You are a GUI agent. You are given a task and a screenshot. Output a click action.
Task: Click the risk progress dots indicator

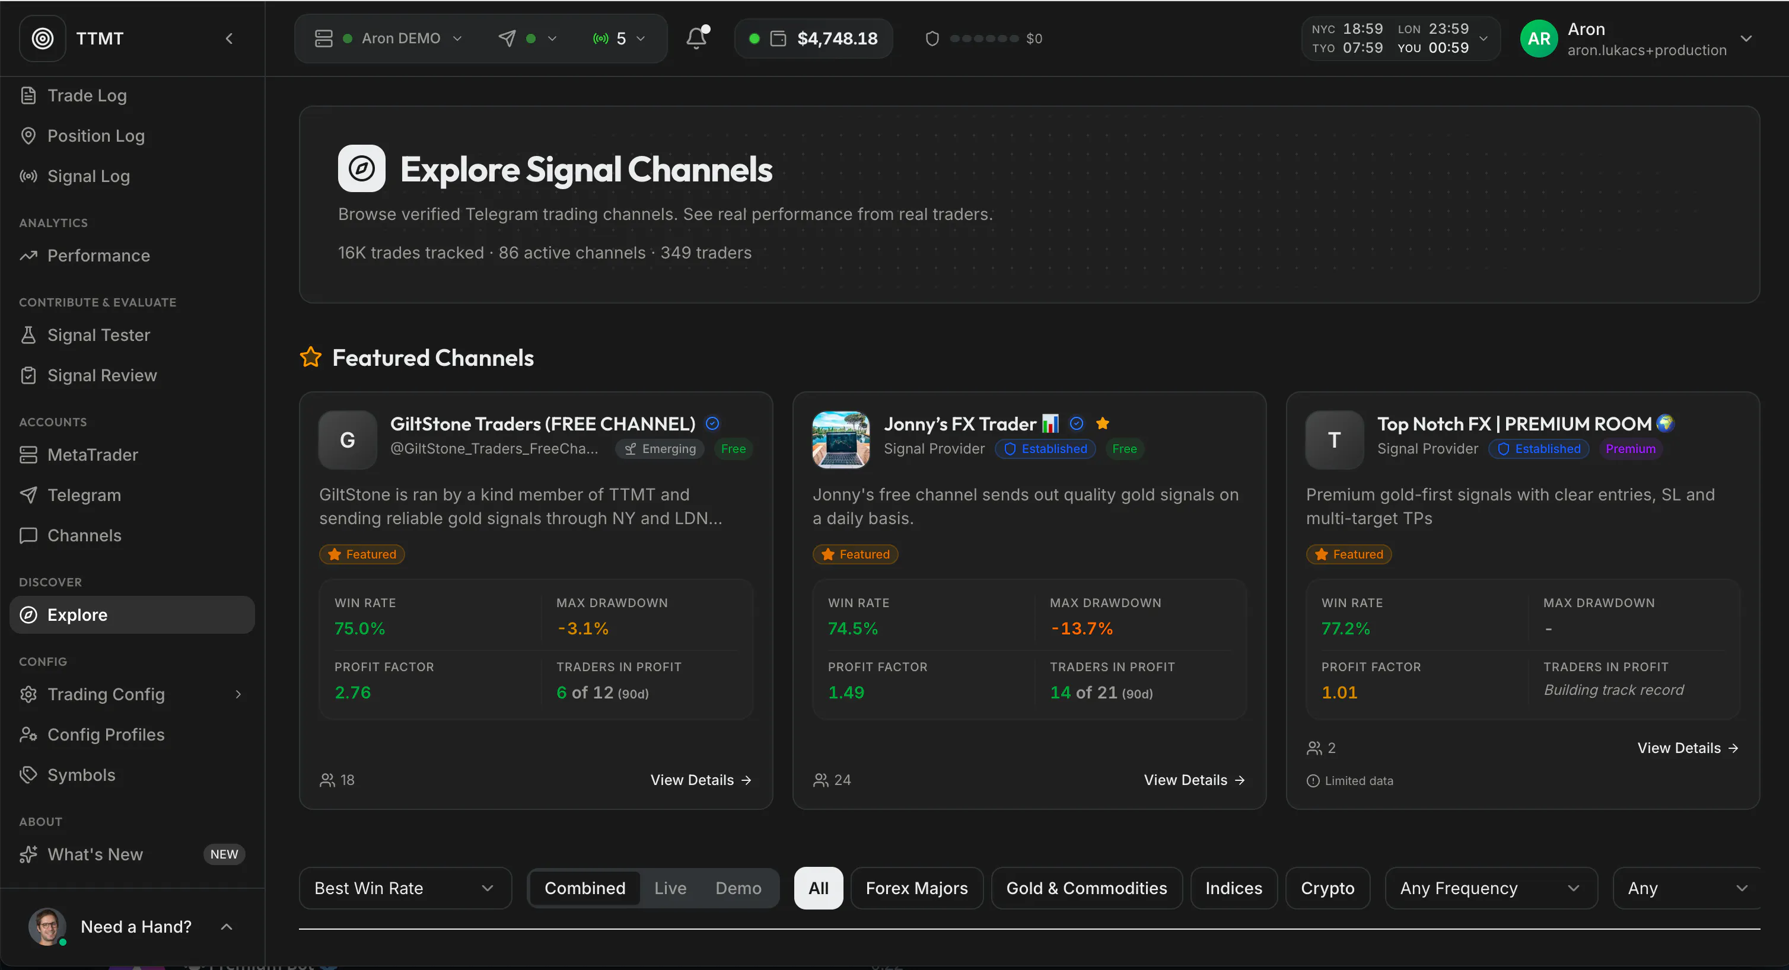click(x=984, y=38)
